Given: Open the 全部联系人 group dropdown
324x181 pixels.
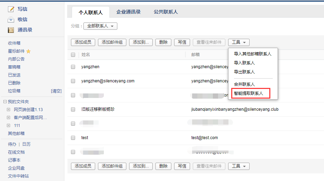Looking at the screenshot, I should click(100, 26).
